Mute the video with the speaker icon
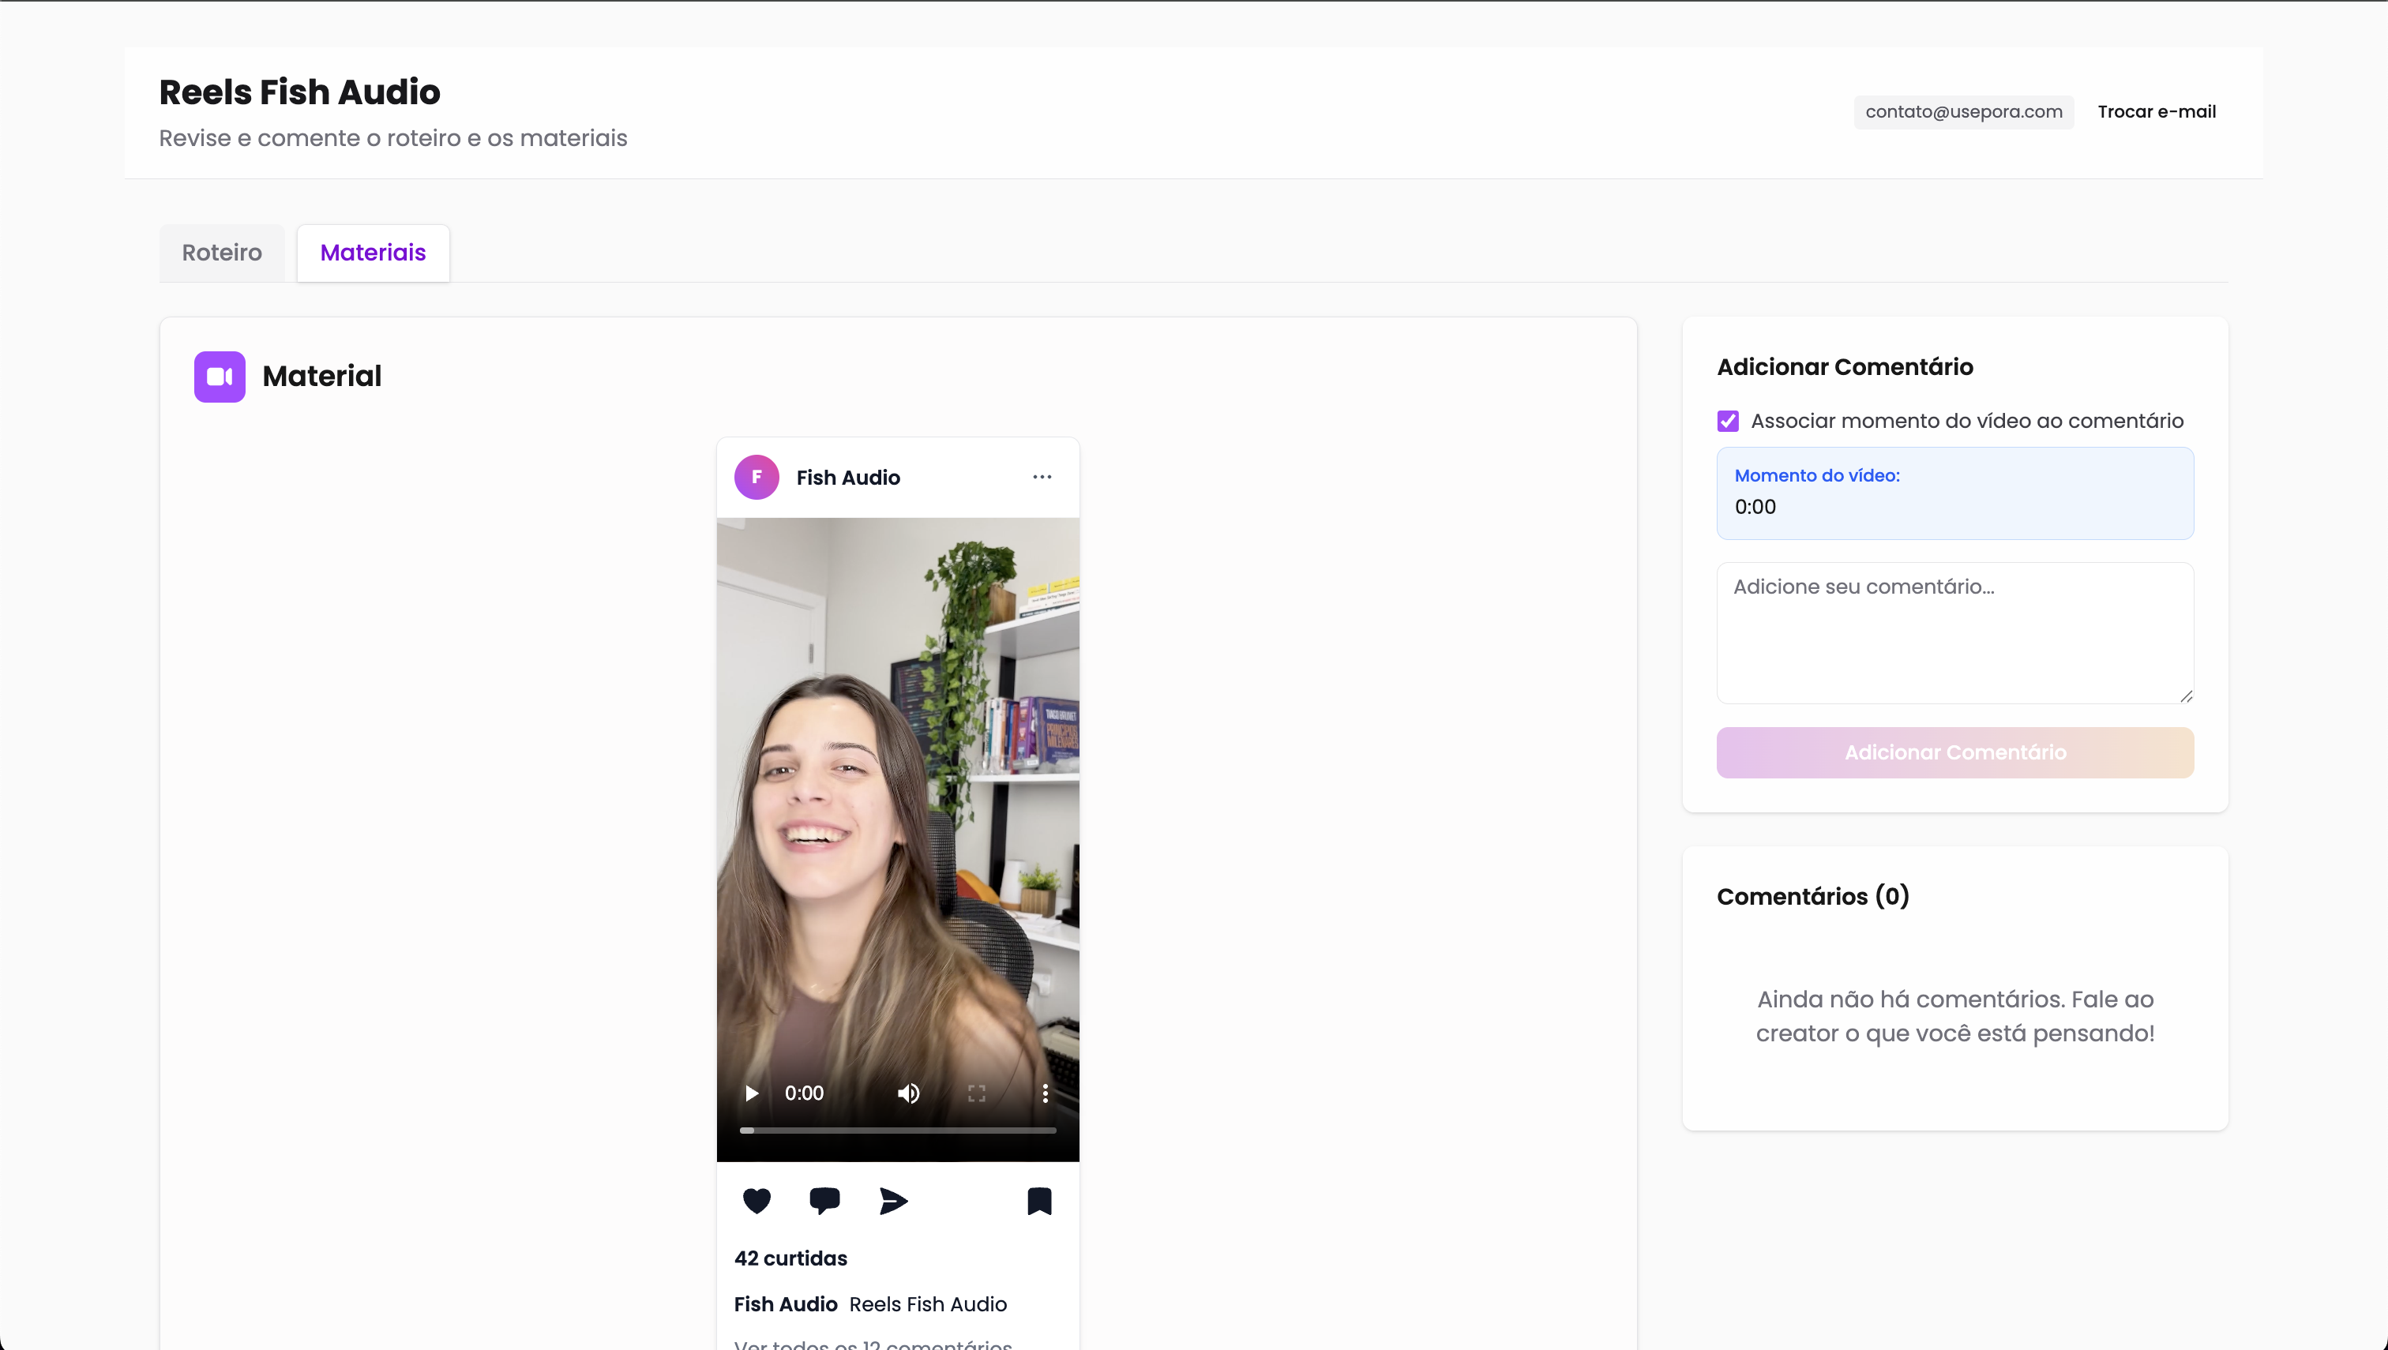The height and width of the screenshot is (1350, 2388). 909,1093
